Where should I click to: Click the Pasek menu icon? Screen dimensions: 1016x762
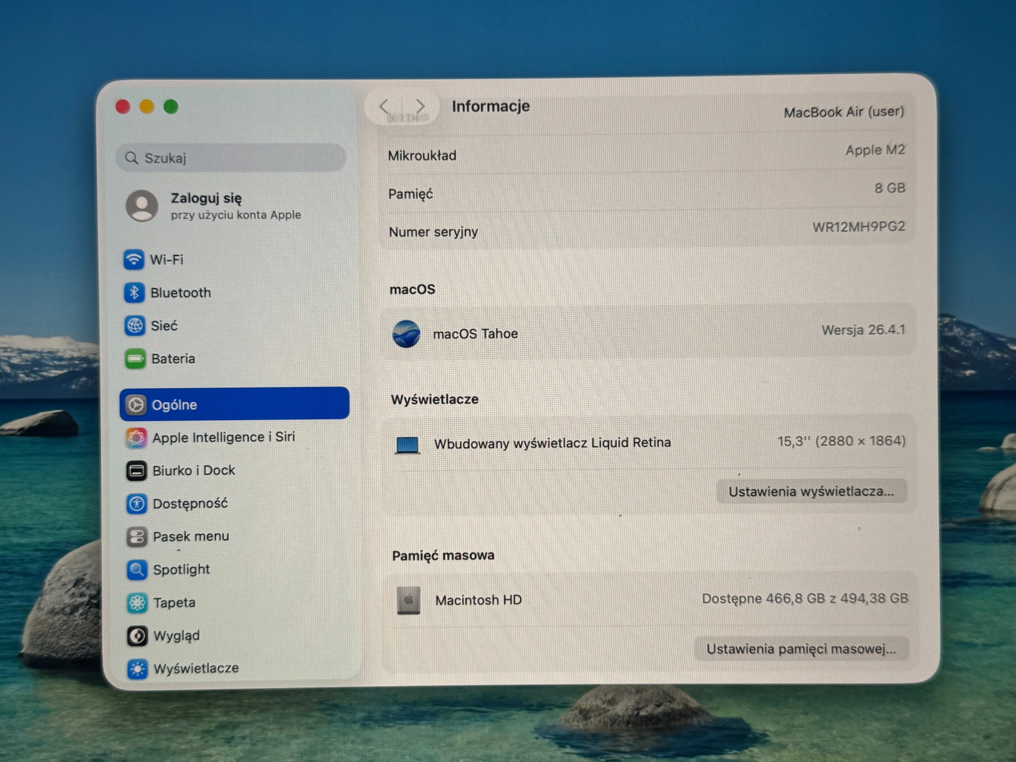[x=137, y=537]
